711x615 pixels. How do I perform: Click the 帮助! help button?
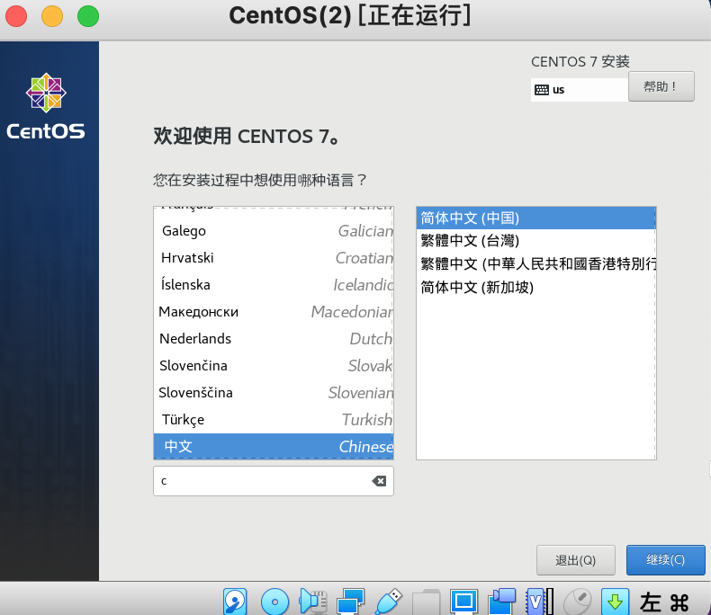[661, 86]
